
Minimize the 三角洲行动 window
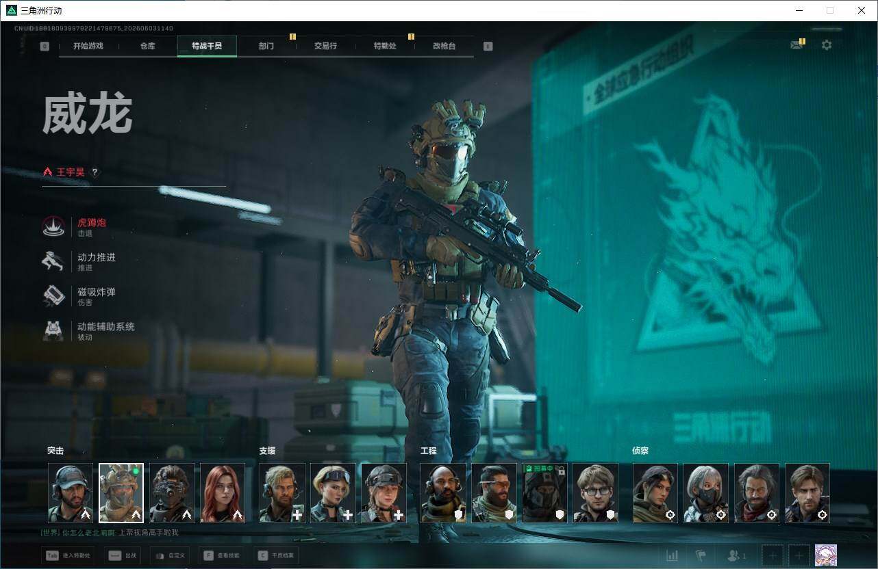799,10
